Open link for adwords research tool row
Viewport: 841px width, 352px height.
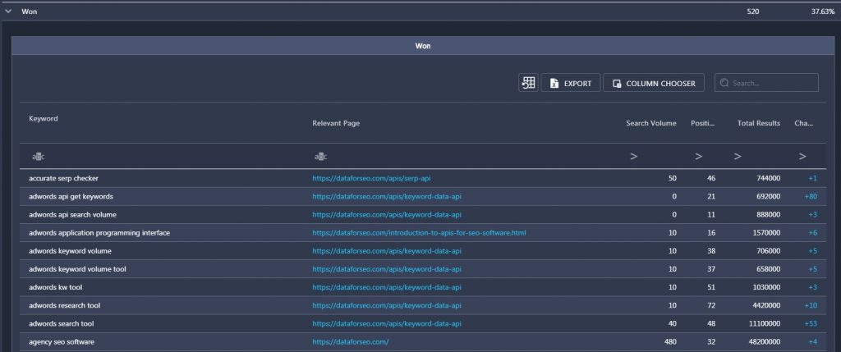tap(387, 306)
